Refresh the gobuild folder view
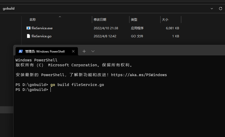The height and width of the screenshot is (137, 225). pyautogui.click(x=221, y=9)
